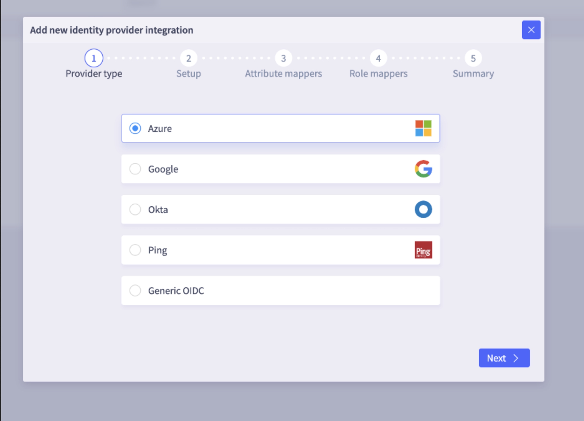The width and height of the screenshot is (584, 421).
Task: Click step circle 3 for Attribute mappers
Action: click(x=283, y=58)
